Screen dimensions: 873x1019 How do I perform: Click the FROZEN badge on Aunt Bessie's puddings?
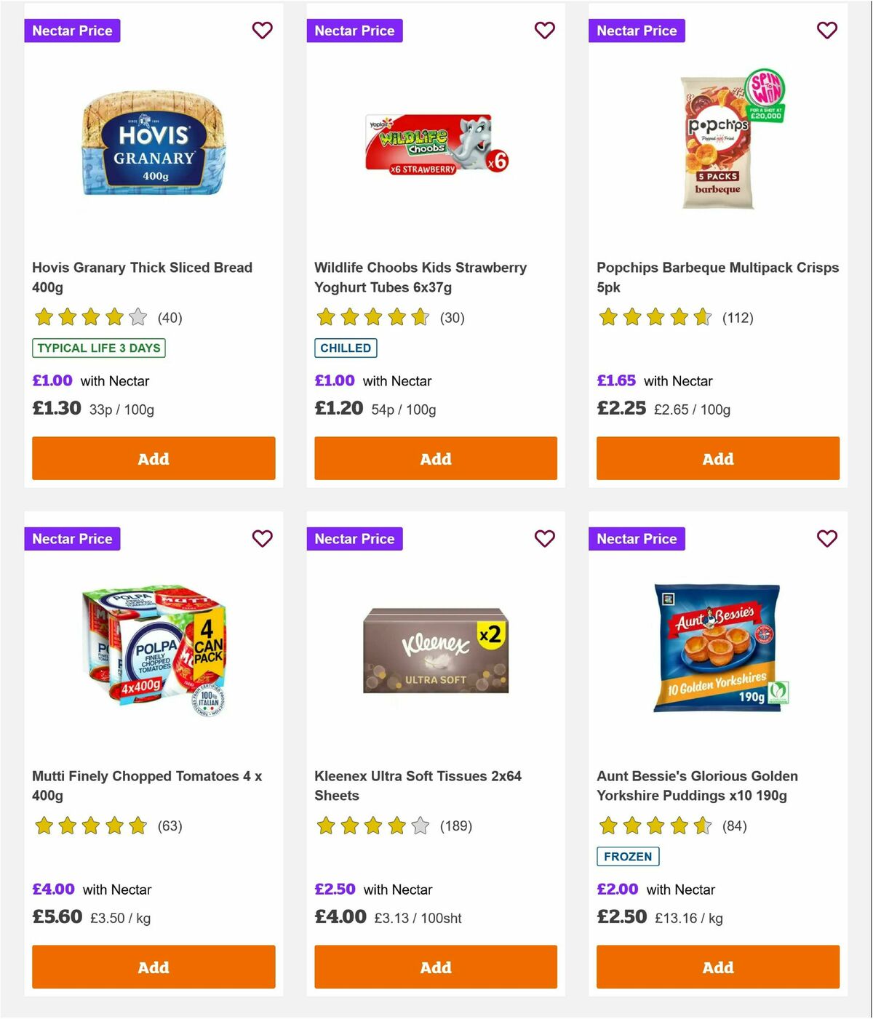coord(628,857)
